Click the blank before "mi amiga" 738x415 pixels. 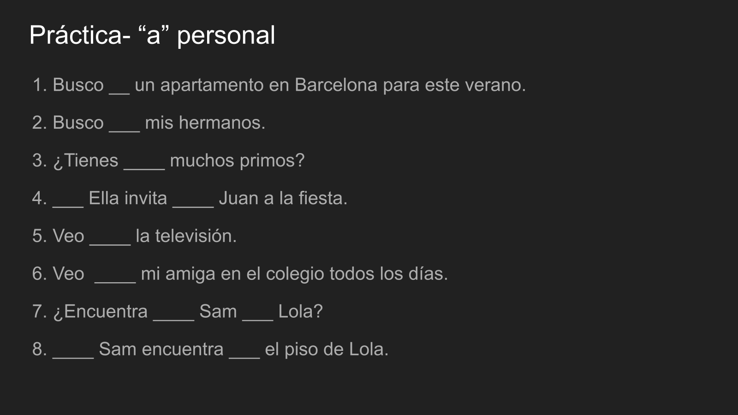click(115, 279)
